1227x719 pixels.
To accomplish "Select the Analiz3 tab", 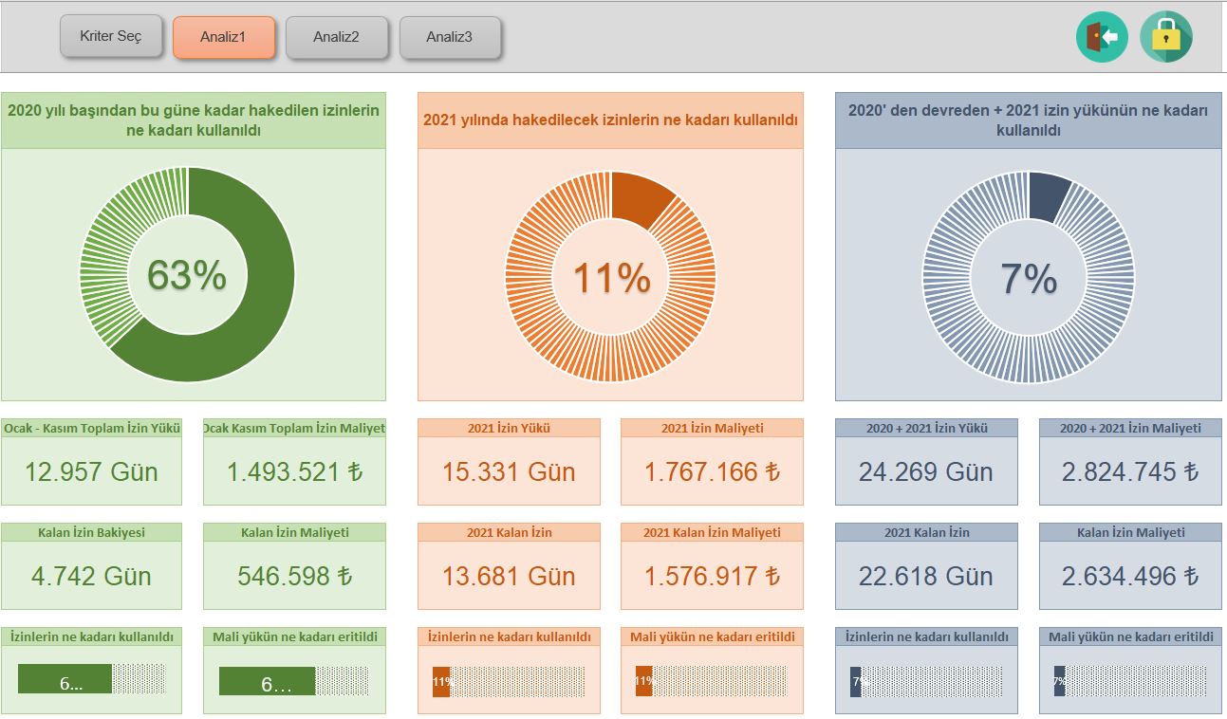I will pos(450,38).
